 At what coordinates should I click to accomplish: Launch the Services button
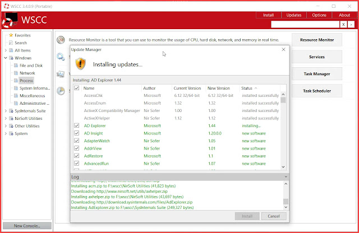coord(317,57)
